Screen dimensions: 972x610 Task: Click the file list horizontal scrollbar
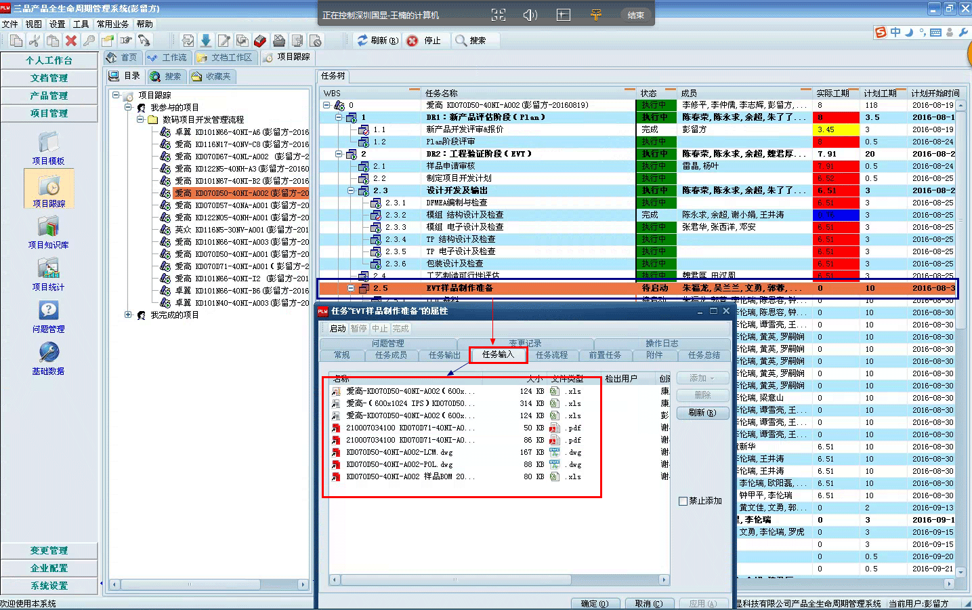[x=454, y=580]
